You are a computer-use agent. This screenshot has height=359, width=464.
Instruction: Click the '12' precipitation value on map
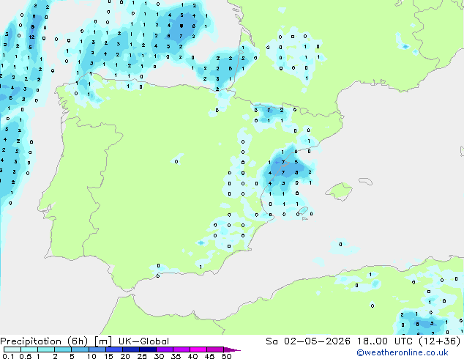[31, 37]
